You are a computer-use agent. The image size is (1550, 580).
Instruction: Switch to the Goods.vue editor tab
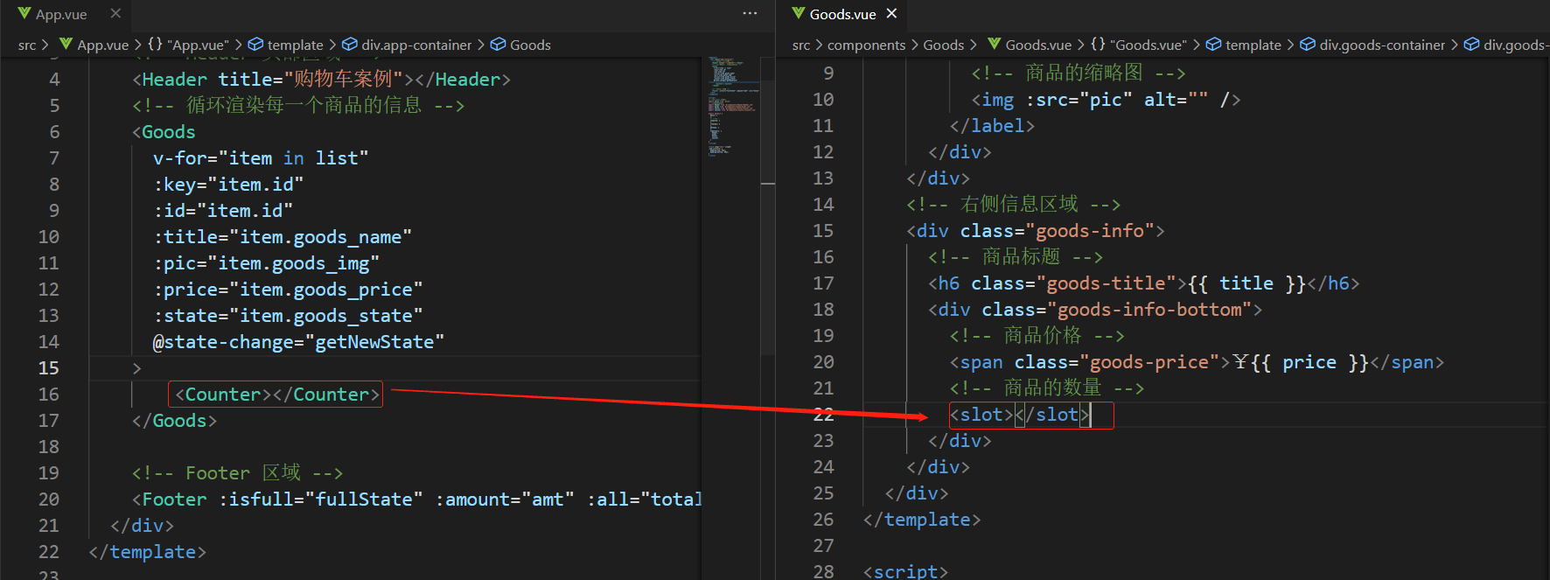click(x=842, y=14)
